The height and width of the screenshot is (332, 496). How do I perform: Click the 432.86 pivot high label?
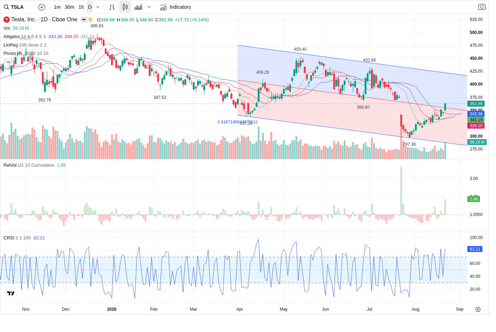coord(370,60)
